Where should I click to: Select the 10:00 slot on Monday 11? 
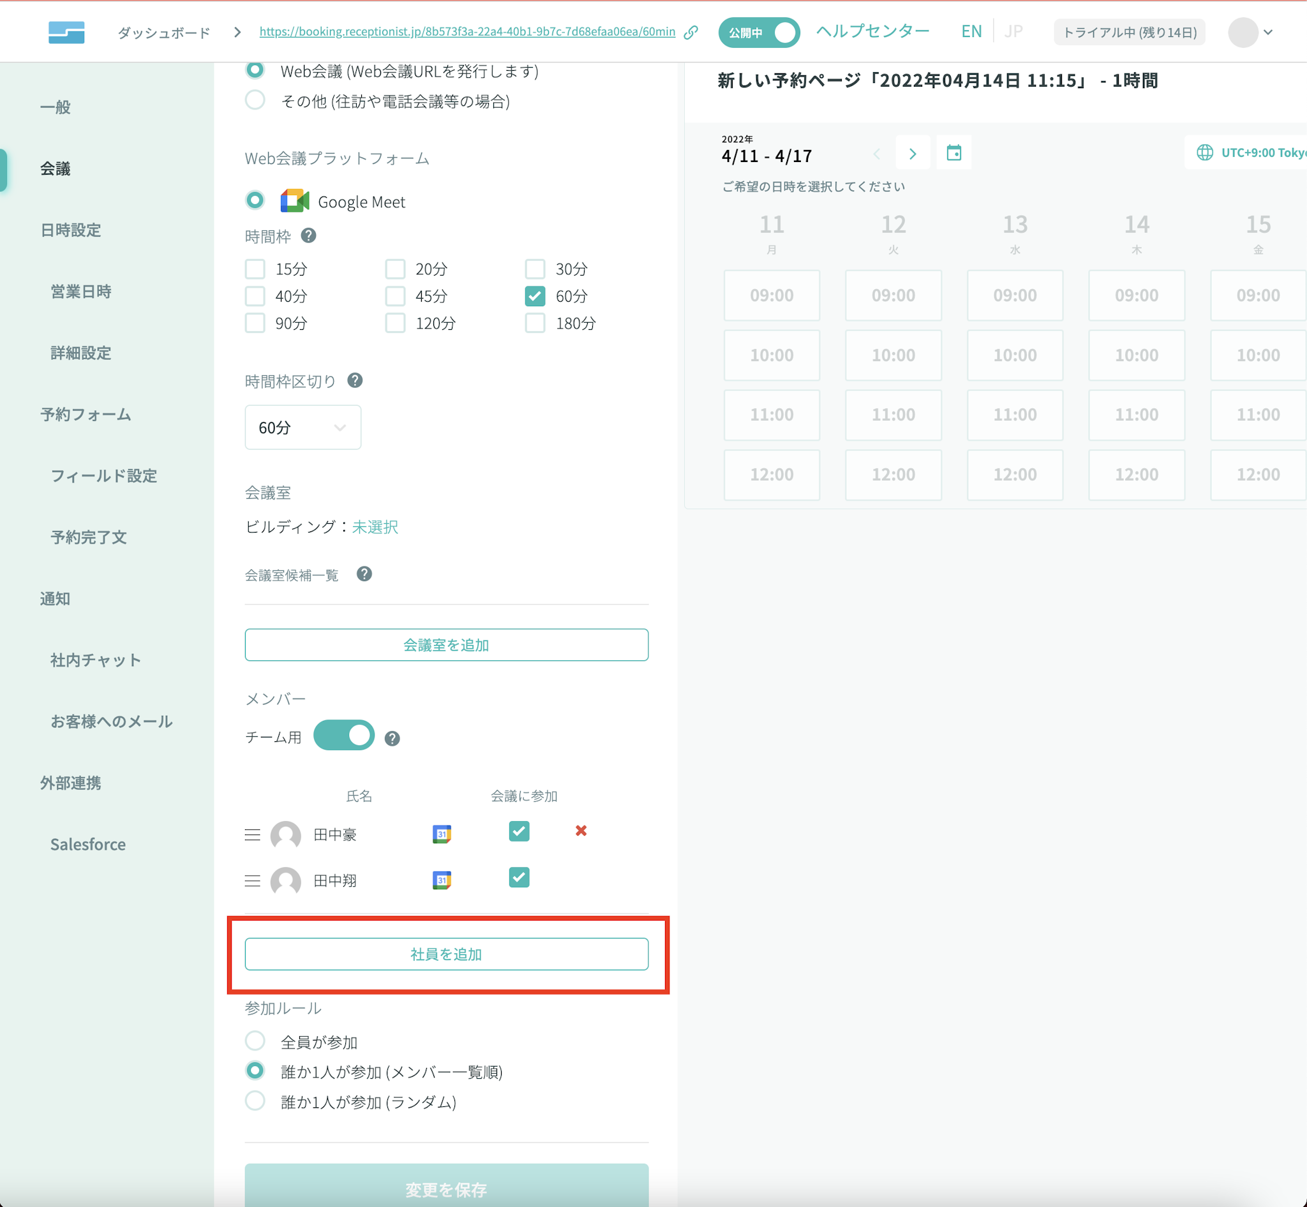point(771,355)
